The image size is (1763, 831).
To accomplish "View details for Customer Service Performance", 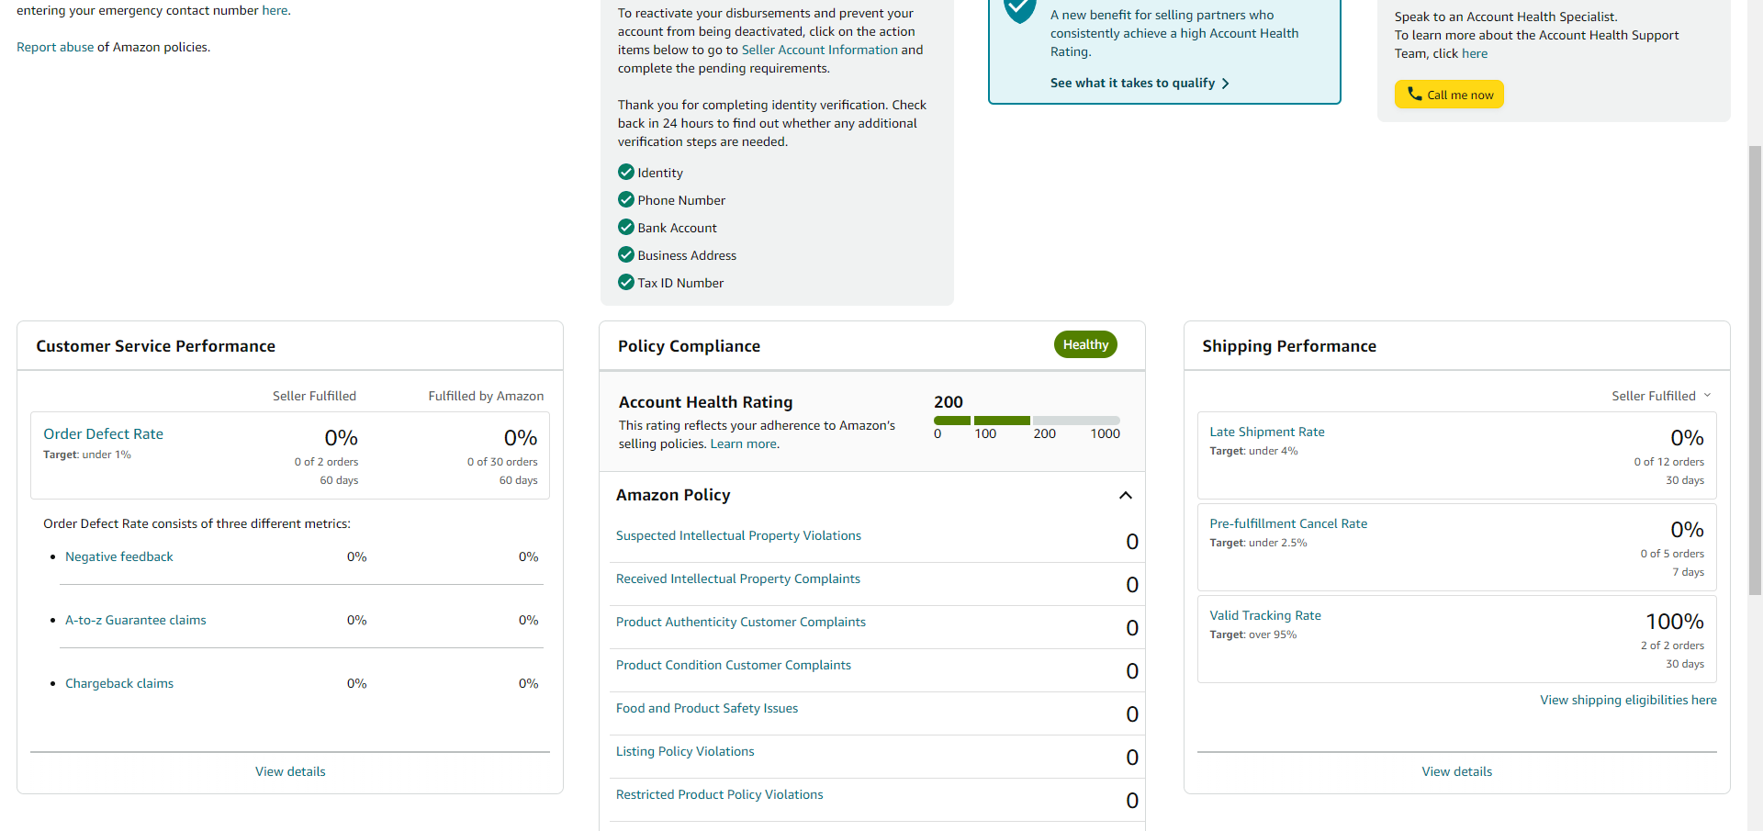I will 290,771.
